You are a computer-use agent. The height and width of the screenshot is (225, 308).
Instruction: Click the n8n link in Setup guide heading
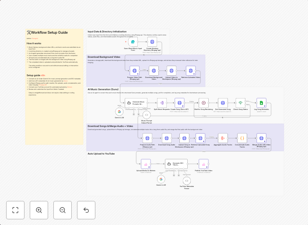(x=43, y=75)
